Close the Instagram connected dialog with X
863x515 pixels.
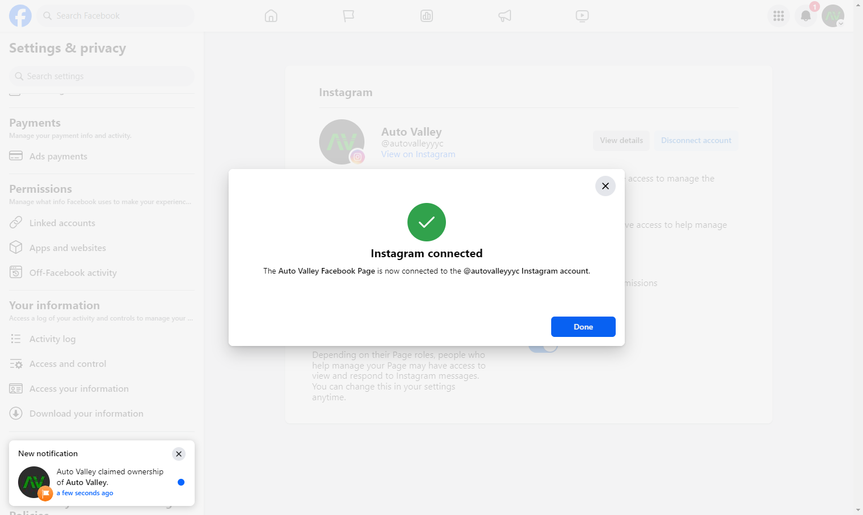pos(606,186)
